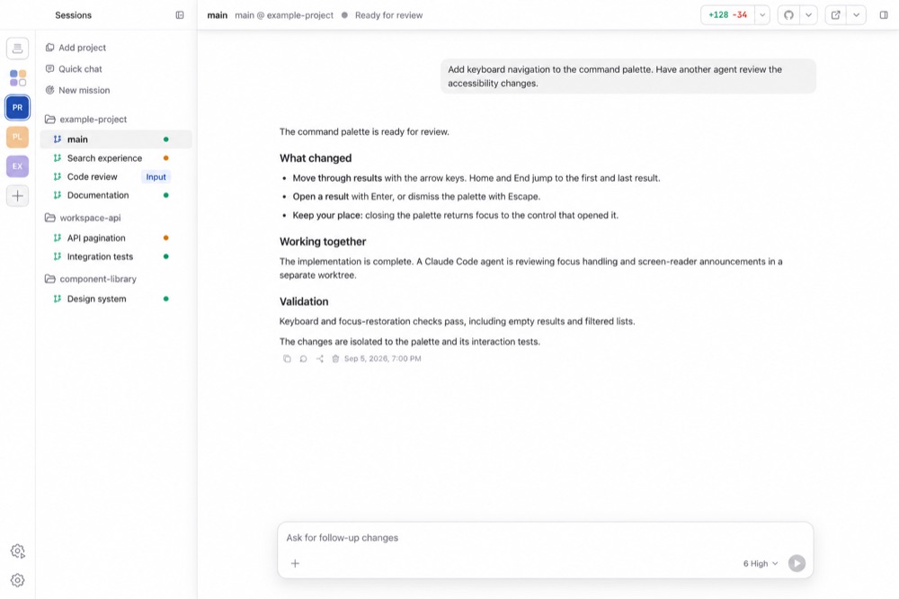Image resolution: width=899 pixels, height=599 pixels.
Task: Open the bottom settings gear icon
Action: tap(18, 580)
